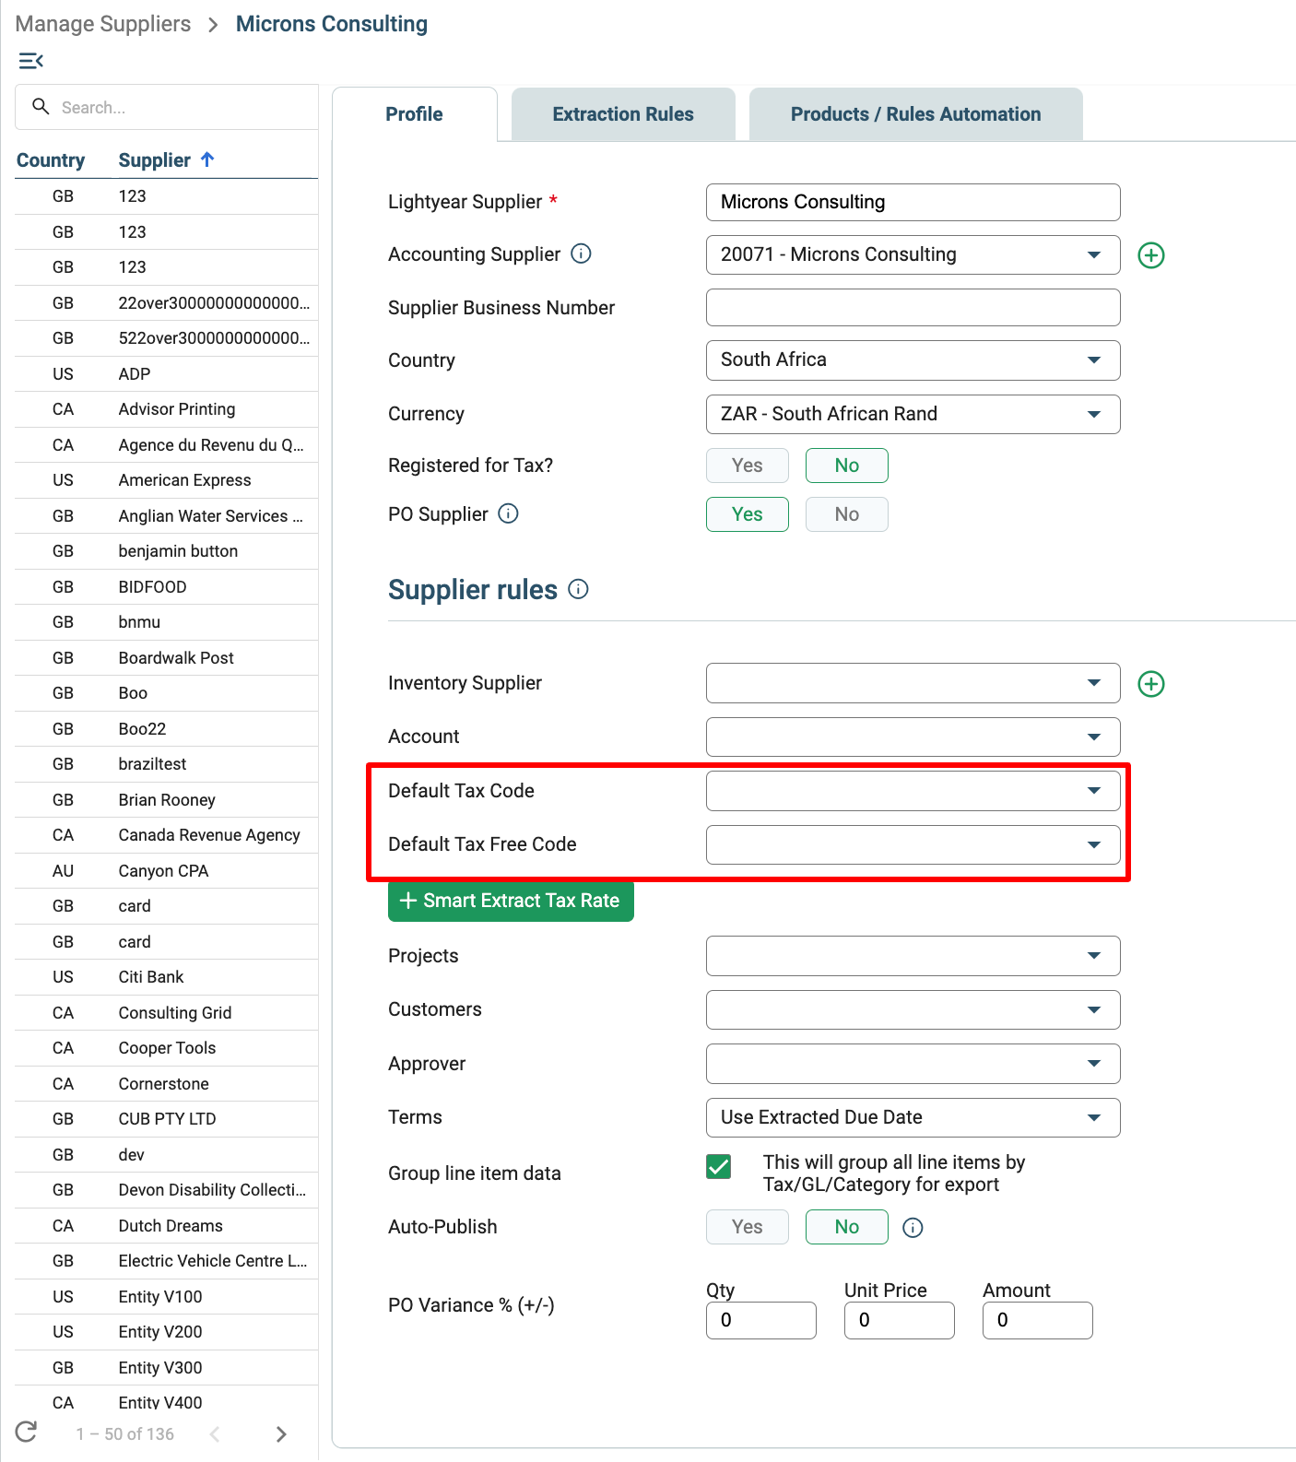Open Auto-Publish info icon

[x=913, y=1228]
